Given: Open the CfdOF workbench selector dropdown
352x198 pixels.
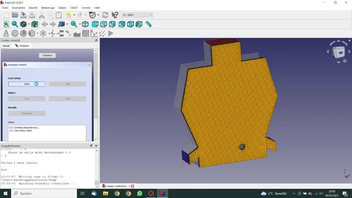Looking at the screenshot, I should click(137, 15).
